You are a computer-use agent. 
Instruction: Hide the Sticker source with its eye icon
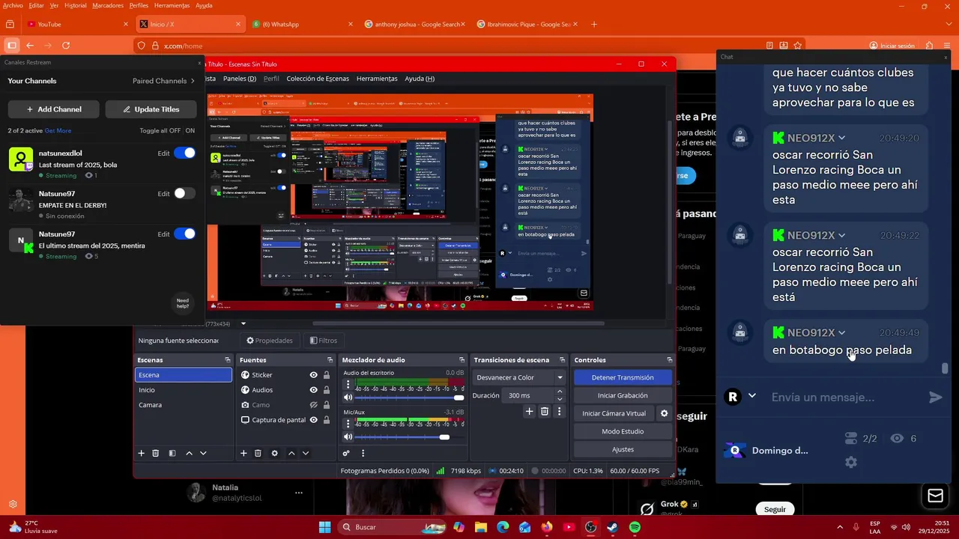pyautogui.click(x=313, y=375)
